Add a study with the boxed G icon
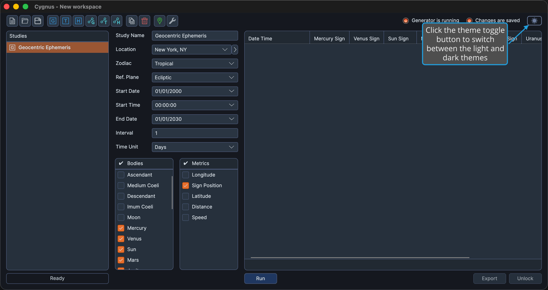 coord(53,21)
